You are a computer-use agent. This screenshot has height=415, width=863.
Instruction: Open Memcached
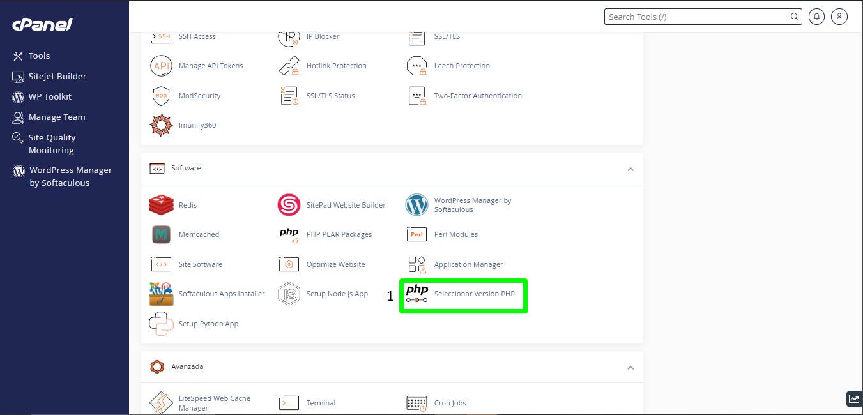199,234
